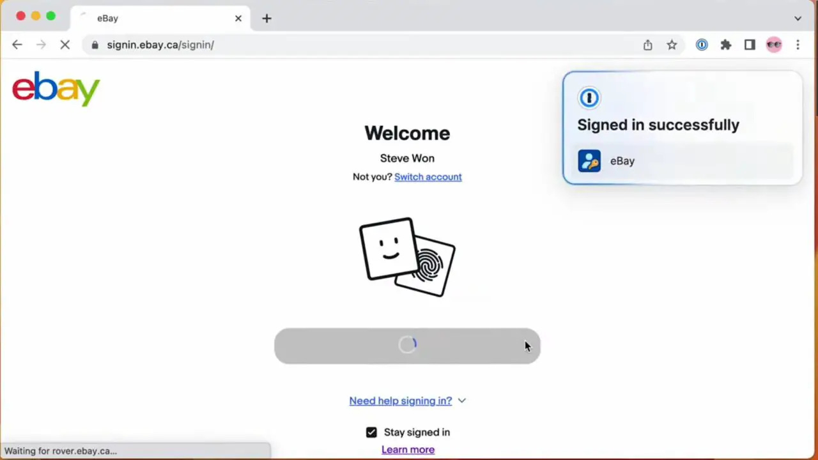This screenshot has width=818, height=460.
Task: Uncheck the Stay signed in checkbox
Action: [371, 433]
